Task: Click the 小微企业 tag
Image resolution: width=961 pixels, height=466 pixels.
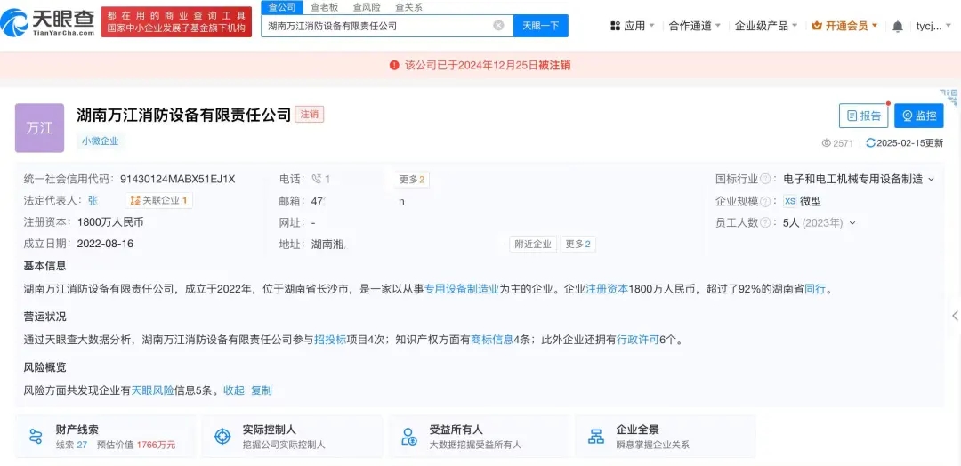Action: [101, 141]
